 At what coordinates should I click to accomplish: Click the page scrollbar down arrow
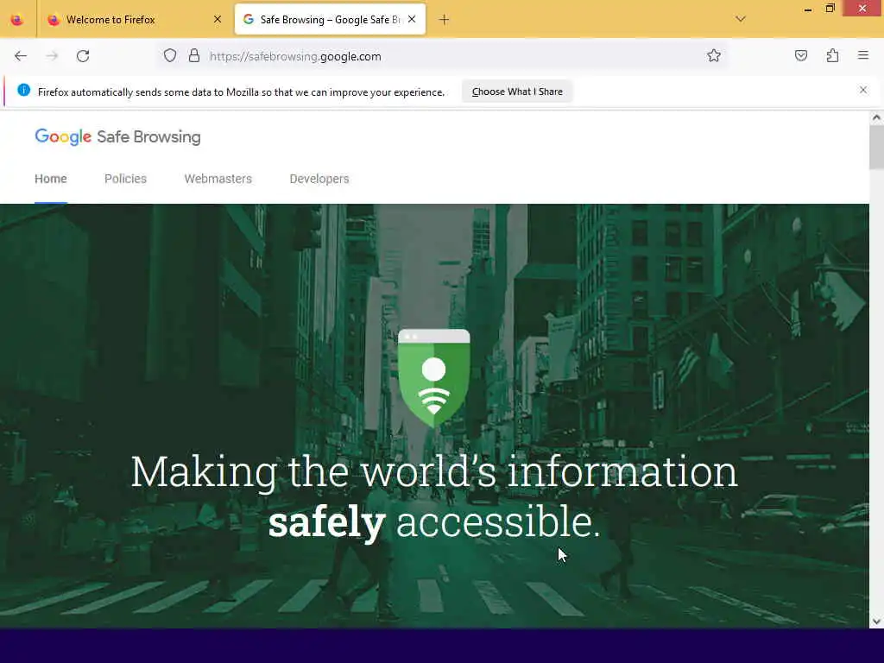(876, 622)
